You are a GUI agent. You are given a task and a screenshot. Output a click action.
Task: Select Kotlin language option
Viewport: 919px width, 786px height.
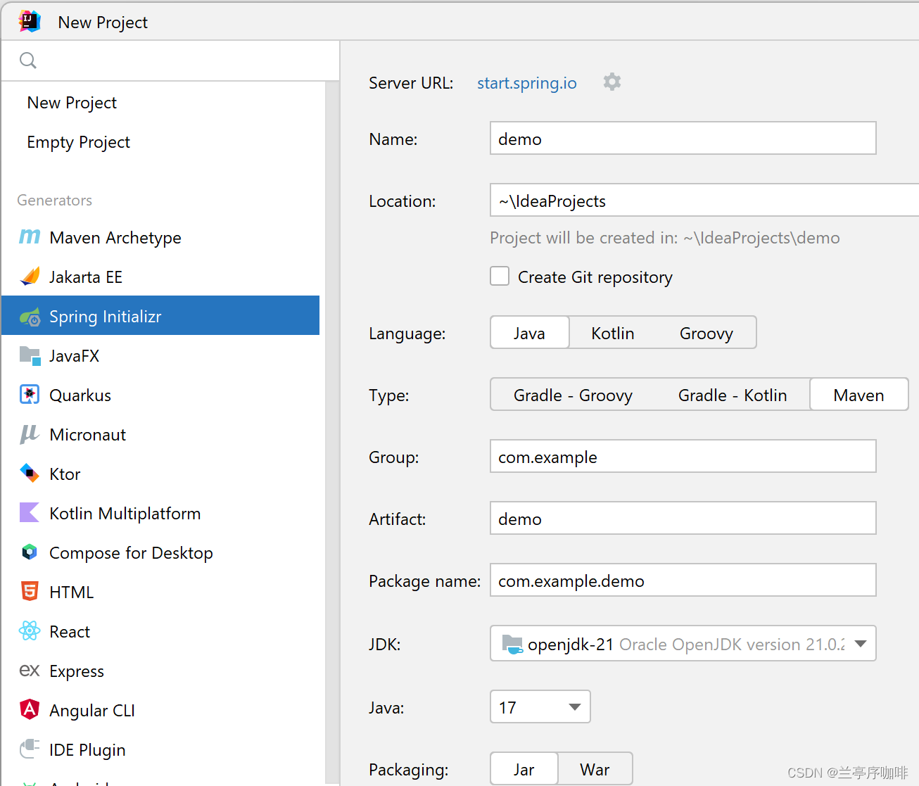(x=613, y=333)
